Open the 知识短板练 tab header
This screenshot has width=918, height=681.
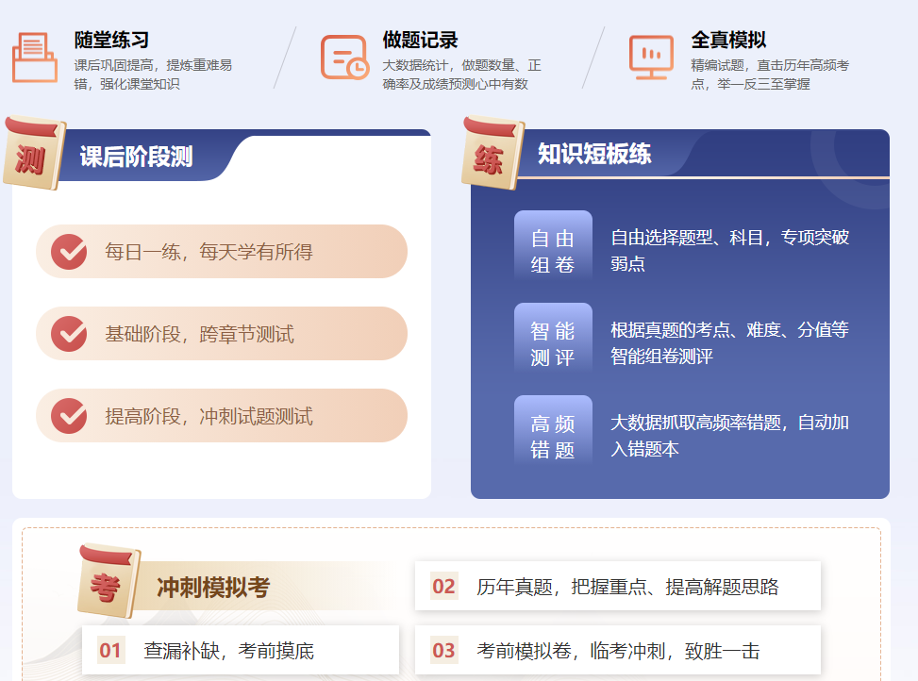(x=594, y=155)
